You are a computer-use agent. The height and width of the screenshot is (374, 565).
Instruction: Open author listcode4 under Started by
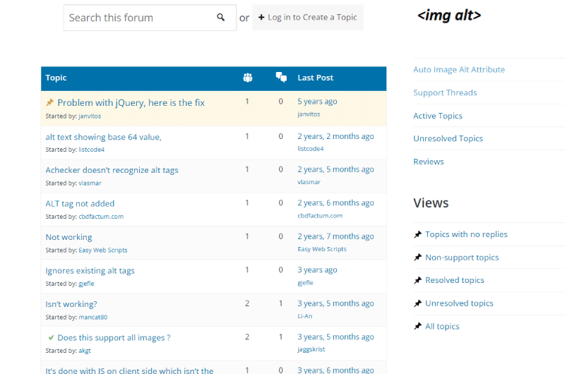point(92,150)
